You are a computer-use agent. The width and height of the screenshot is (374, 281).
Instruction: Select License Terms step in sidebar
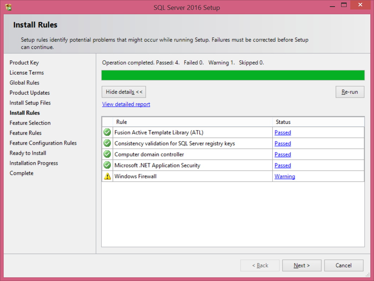27,73
